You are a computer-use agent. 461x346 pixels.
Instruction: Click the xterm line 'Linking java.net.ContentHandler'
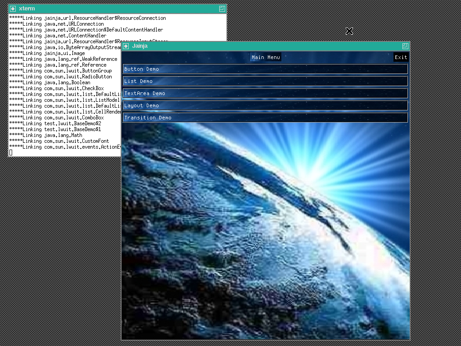(58, 36)
